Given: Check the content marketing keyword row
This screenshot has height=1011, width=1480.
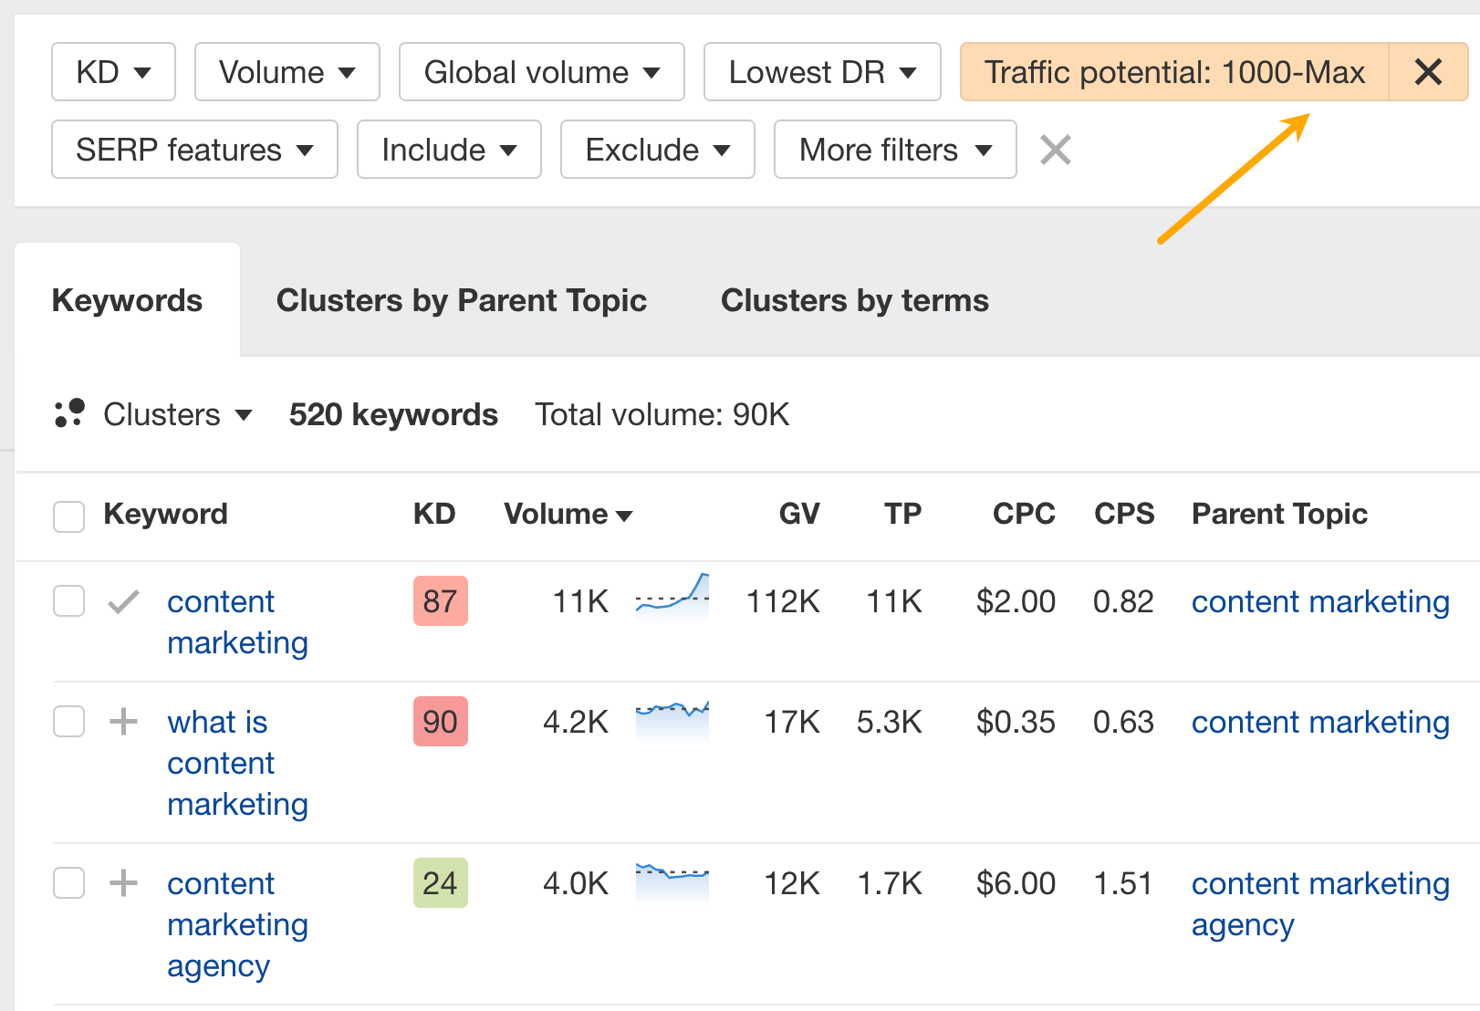Looking at the screenshot, I should point(68,601).
